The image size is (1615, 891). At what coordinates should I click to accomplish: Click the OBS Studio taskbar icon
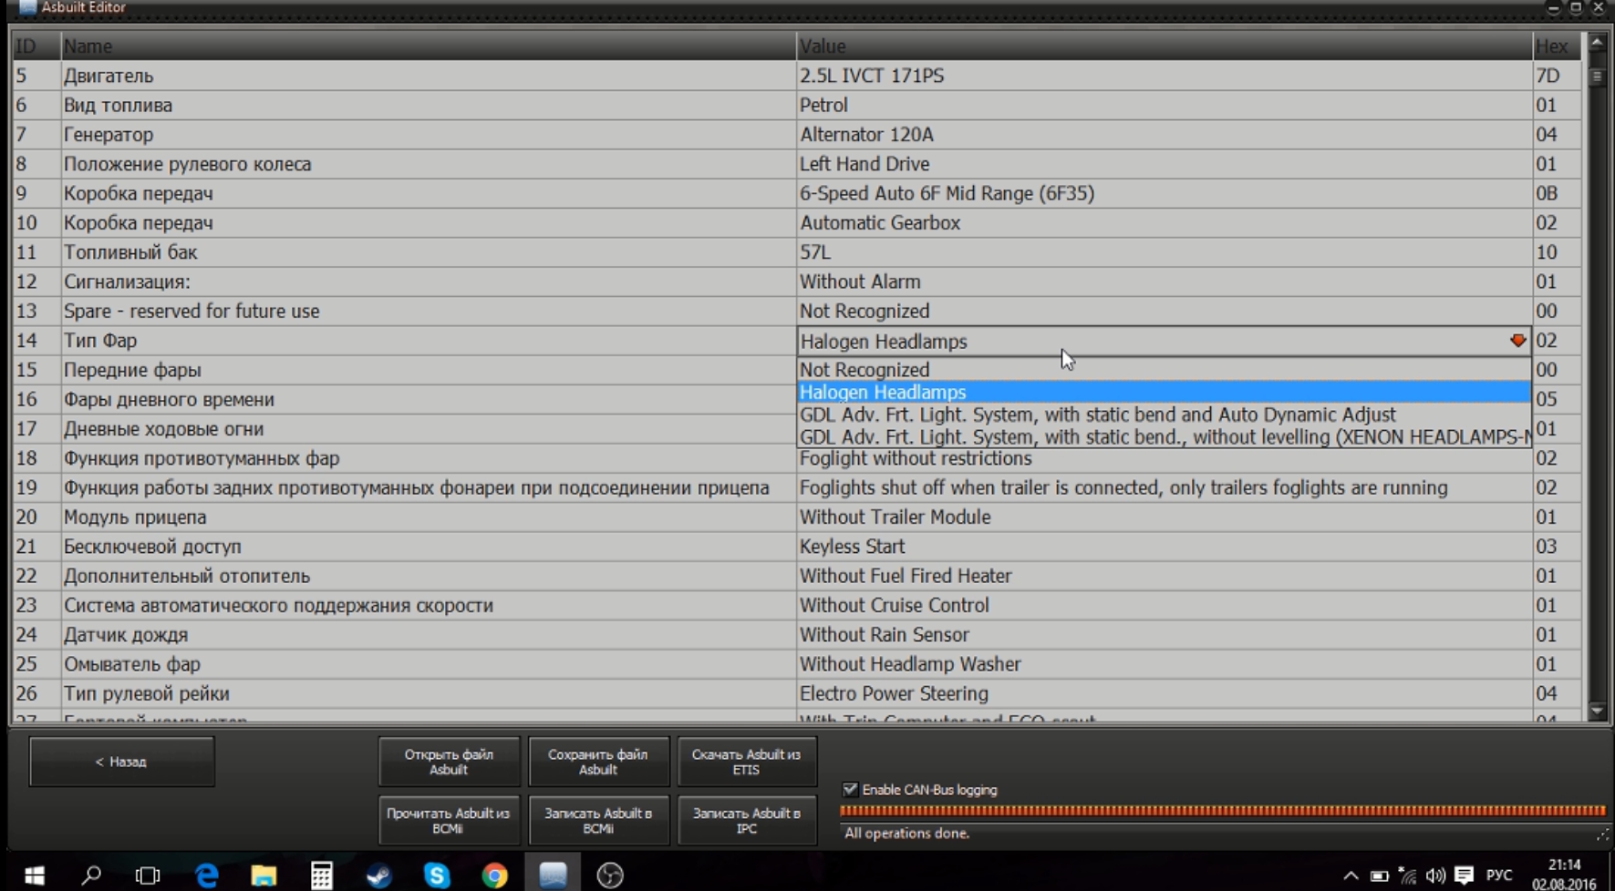click(x=610, y=876)
